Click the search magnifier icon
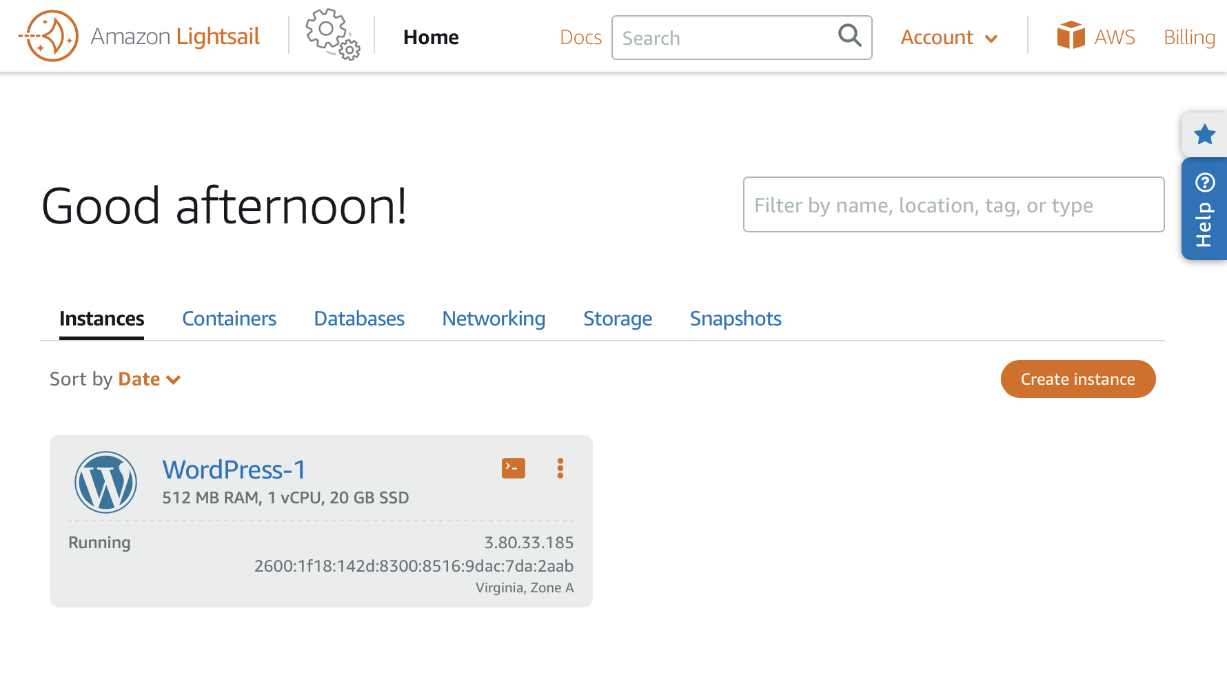Screen dimensions: 1227x673 (x=849, y=37)
